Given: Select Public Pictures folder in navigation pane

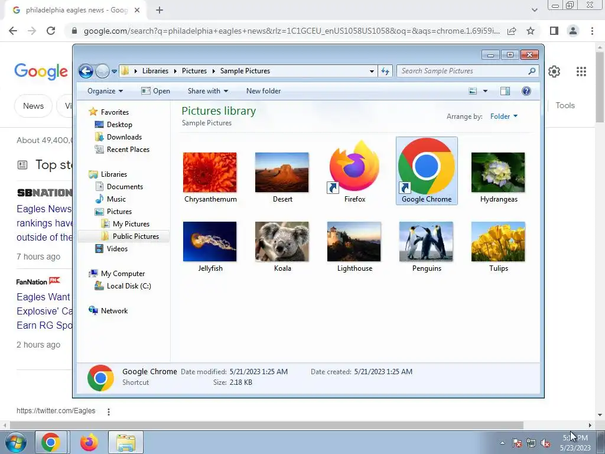Looking at the screenshot, I should click(x=135, y=236).
